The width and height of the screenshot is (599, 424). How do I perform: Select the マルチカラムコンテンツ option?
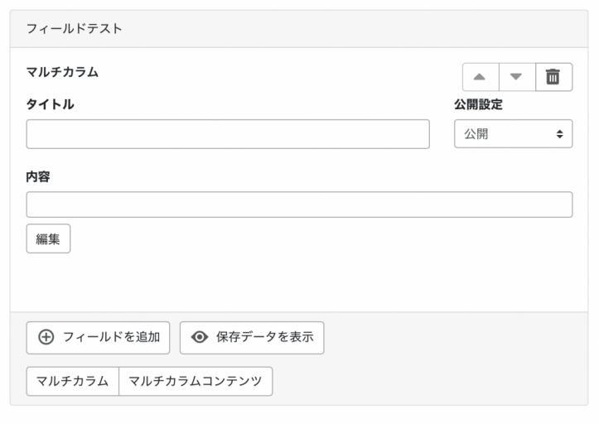coord(196,381)
